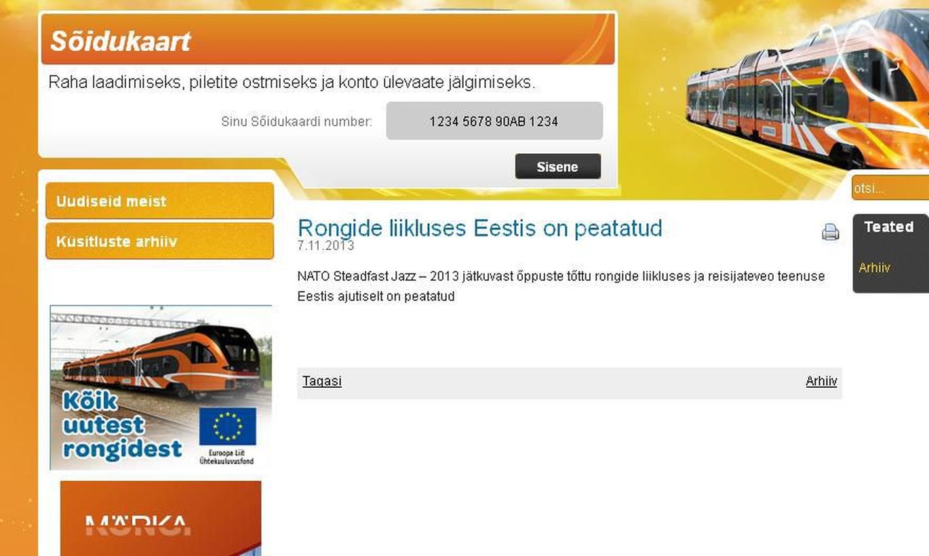Open the Arhiiv link below the article
The height and width of the screenshot is (556, 929).
coord(821,381)
